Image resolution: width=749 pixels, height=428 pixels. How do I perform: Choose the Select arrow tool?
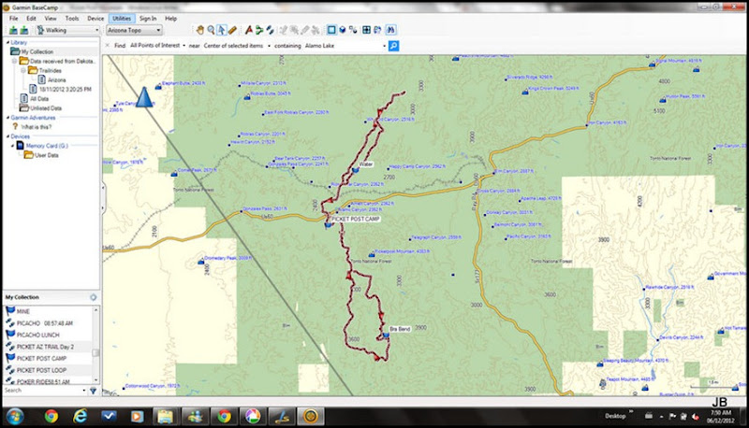221,30
